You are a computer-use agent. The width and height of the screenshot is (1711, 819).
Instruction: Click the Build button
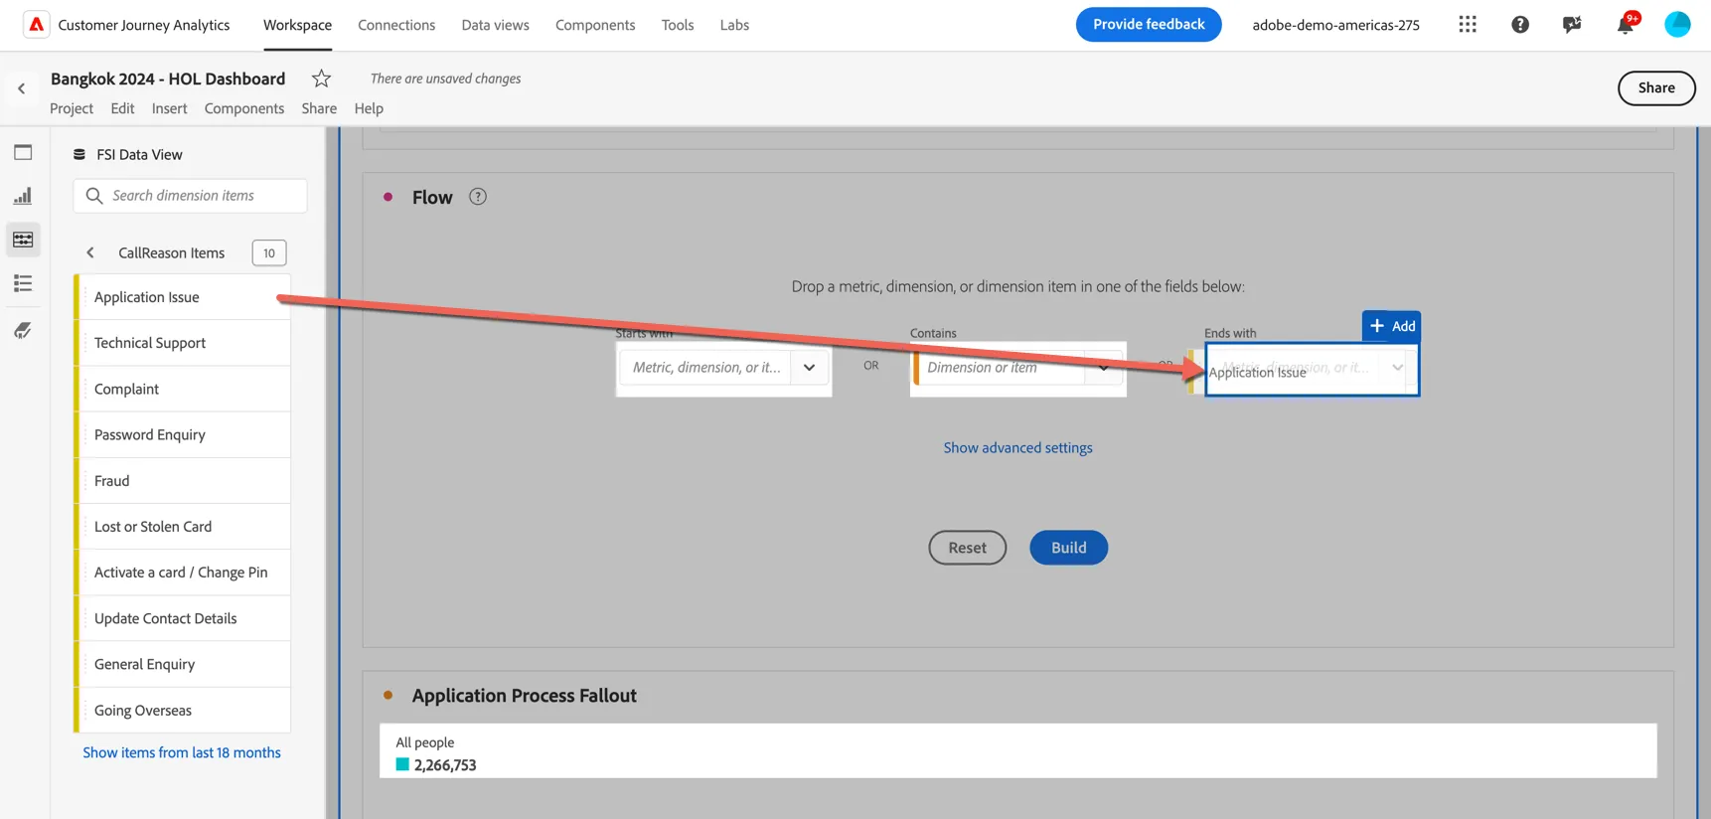tap(1068, 548)
